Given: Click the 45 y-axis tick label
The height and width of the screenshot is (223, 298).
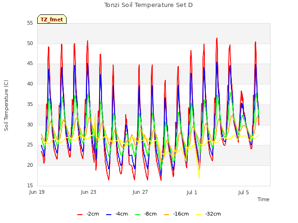Looking at the screenshot, I should pos(30,64).
